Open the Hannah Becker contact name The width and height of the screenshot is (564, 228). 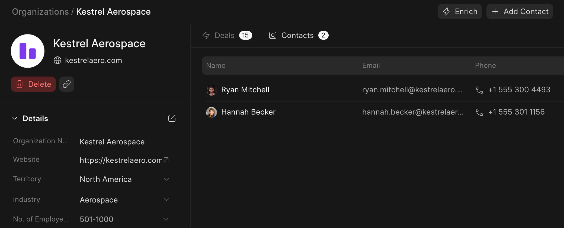248,112
